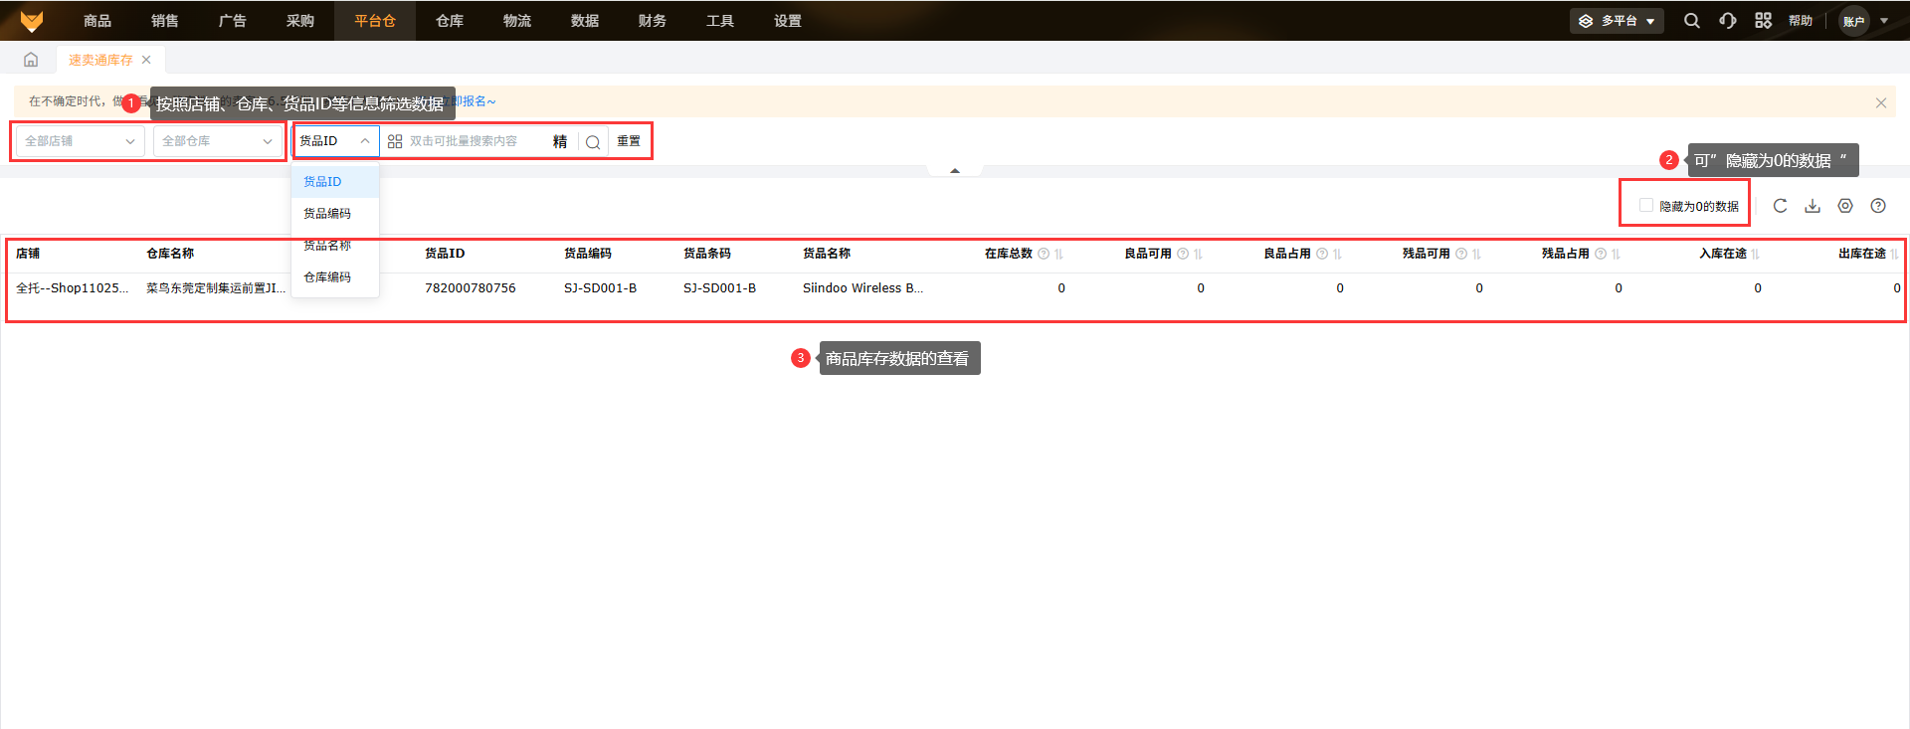The width and height of the screenshot is (1910, 729).
Task: Click the refresh icon above the table
Action: pyautogui.click(x=1780, y=206)
